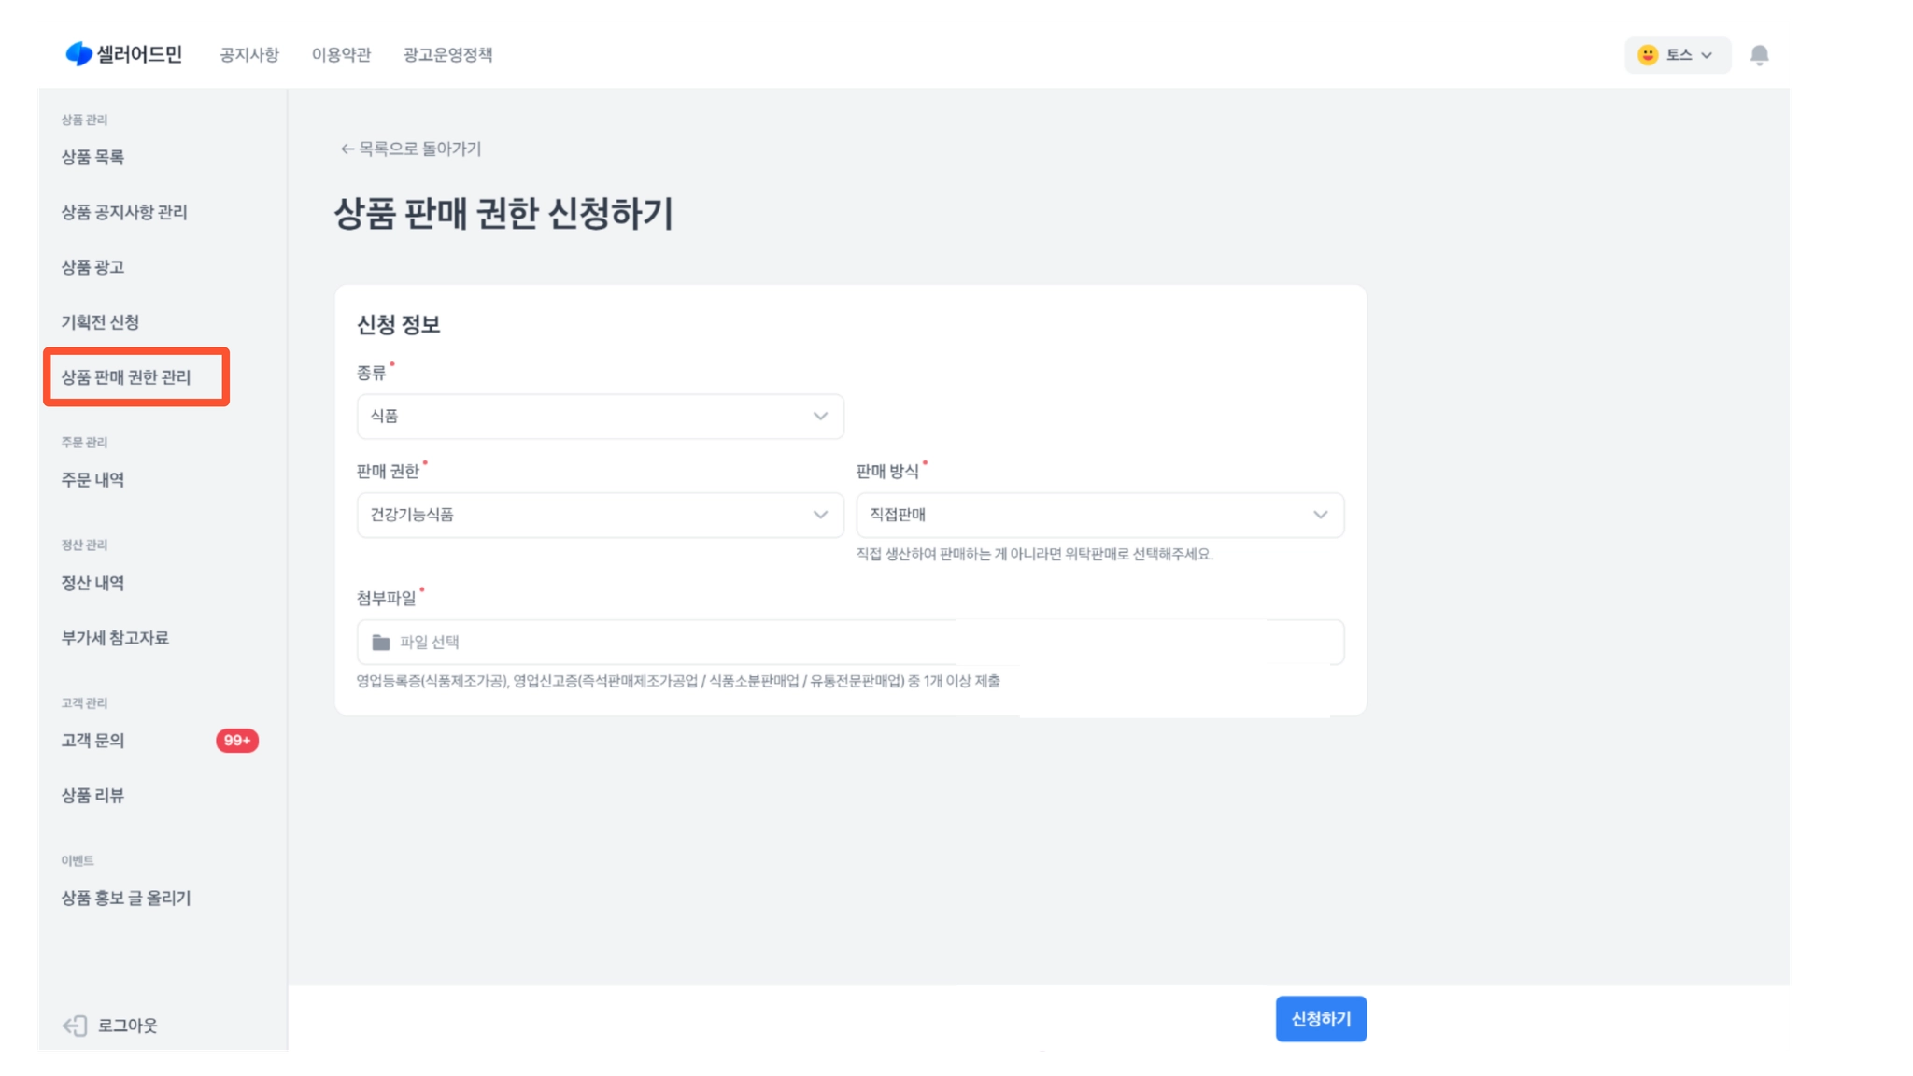Viewport: 1913px width, 1076px height.
Task: Open the 이용약관 top menu
Action: click(x=341, y=55)
